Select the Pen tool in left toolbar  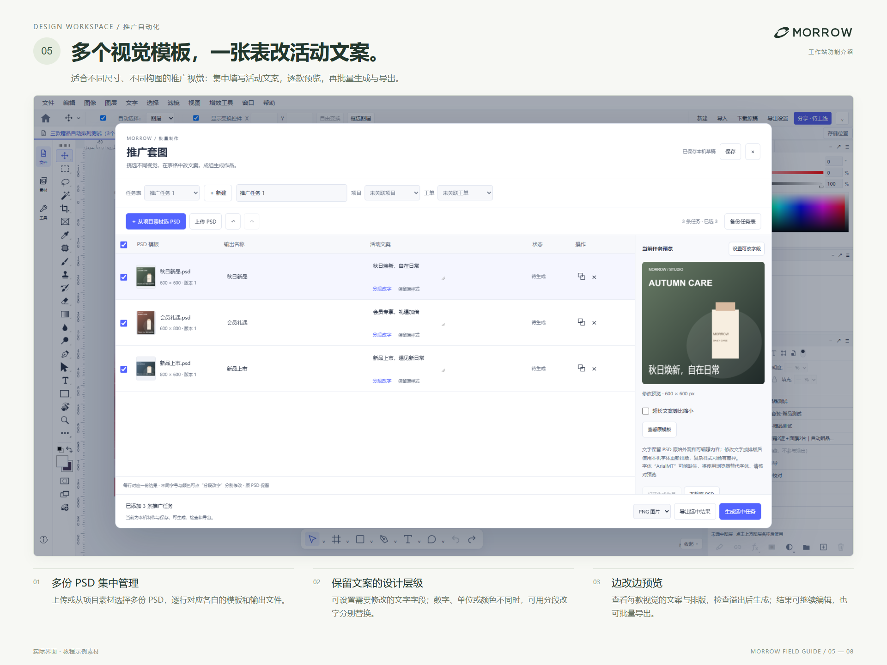(x=65, y=354)
